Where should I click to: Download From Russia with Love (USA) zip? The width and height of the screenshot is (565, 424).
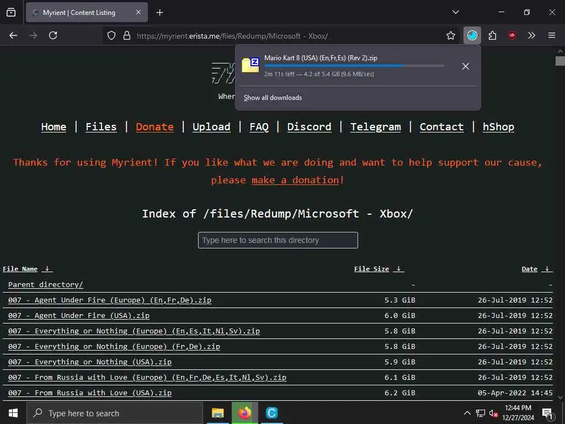tap(90, 393)
